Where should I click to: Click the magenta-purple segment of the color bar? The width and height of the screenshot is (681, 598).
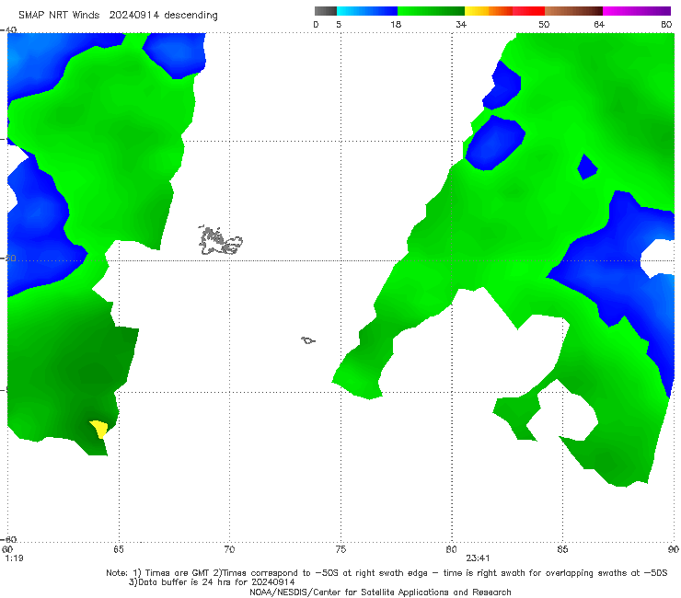pos(637,11)
